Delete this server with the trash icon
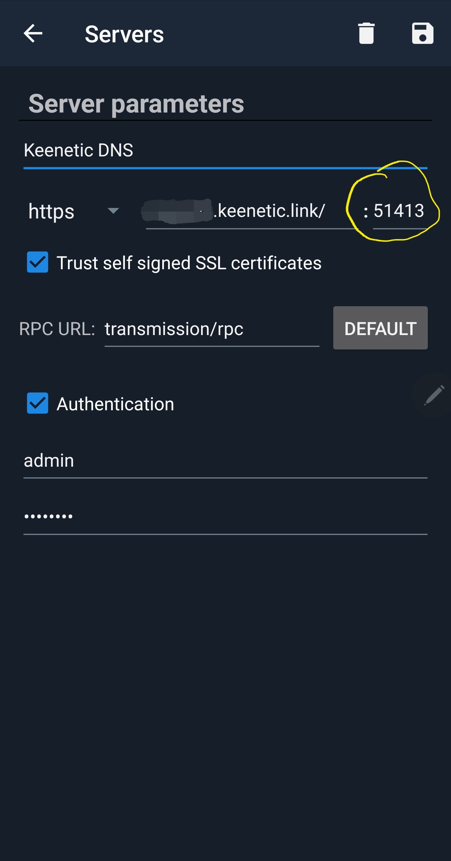 pyautogui.click(x=366, y=34)
